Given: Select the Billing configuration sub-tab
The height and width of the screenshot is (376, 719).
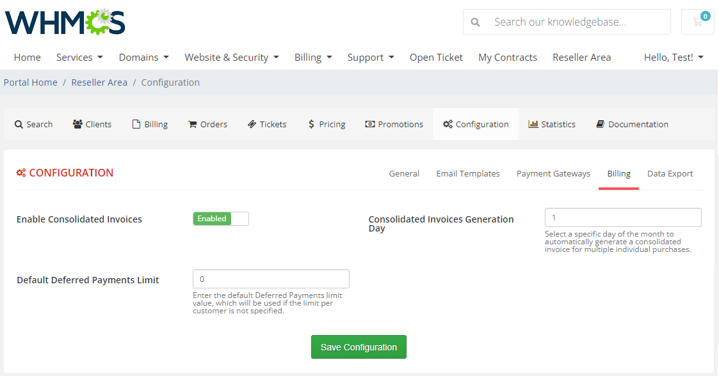Looking at the screenshot, I should pyautogui.click(x=618, y=173).
